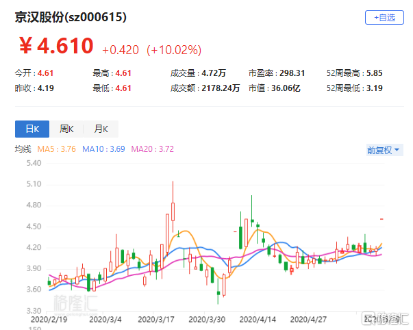Click the 3.60 y-axis price label
Image resolution: width=413 pixels, height=330 pixels.
pos(34,290)
